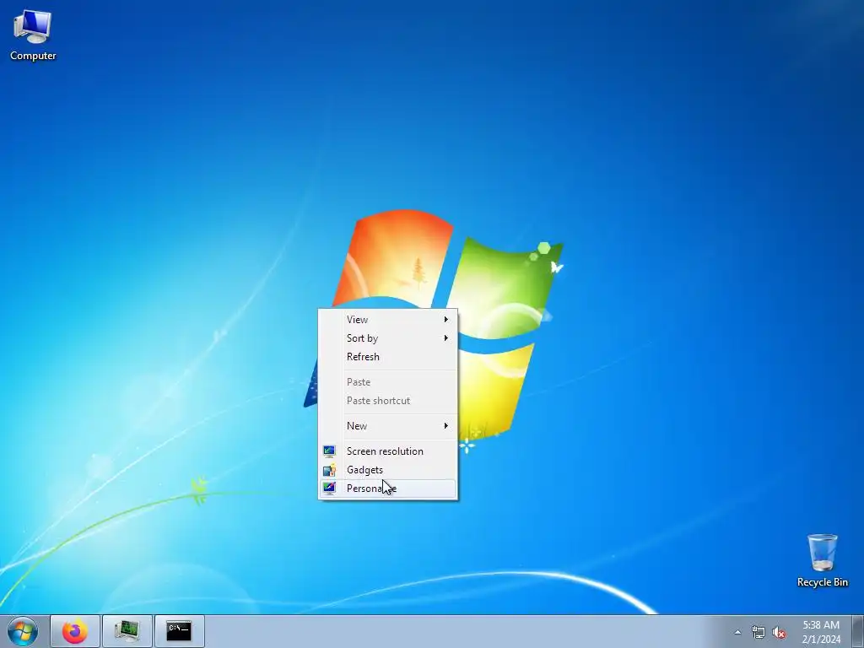Click the arrow beside View
The height and width of the screenshot is (648, 864).
[x=446, y=320]
